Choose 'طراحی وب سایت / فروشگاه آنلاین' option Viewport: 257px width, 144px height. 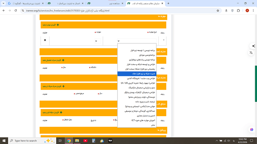pyautogui.click(x=137, y=78)
